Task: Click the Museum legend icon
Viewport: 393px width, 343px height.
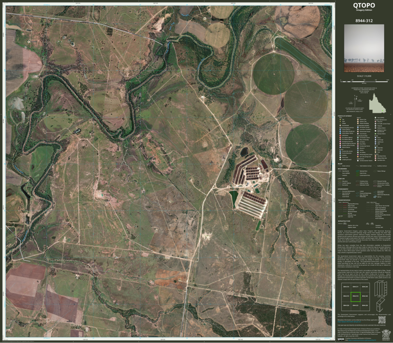Action: pos(358,148)
